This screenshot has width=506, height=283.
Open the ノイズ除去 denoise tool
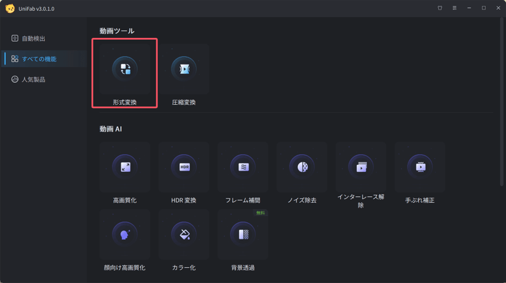302,167
